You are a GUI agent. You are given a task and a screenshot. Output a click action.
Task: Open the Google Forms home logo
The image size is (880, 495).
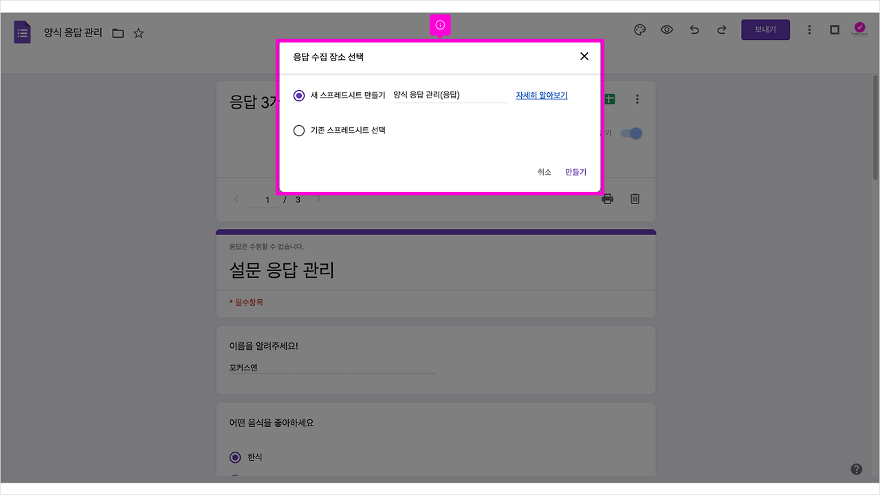coord(22,32)
